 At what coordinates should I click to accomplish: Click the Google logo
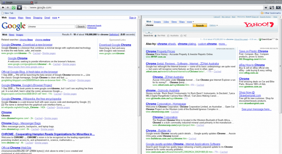(x=14, y=26)
